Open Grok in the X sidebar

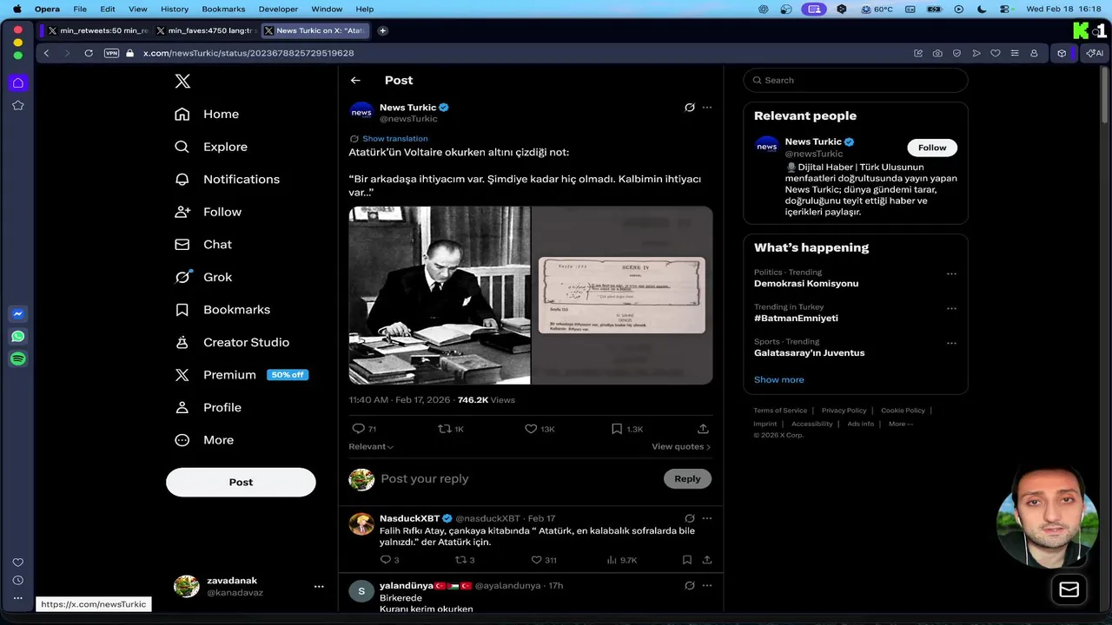tap(203, 277)
